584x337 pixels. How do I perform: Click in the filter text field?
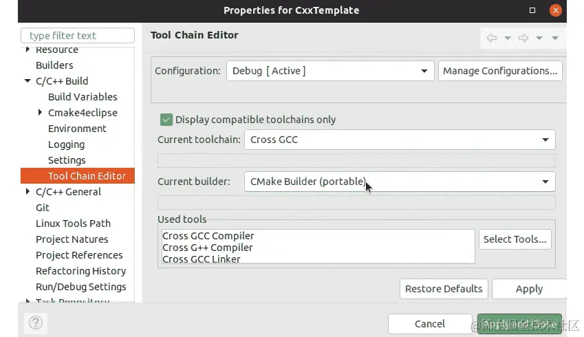point(78,35)
